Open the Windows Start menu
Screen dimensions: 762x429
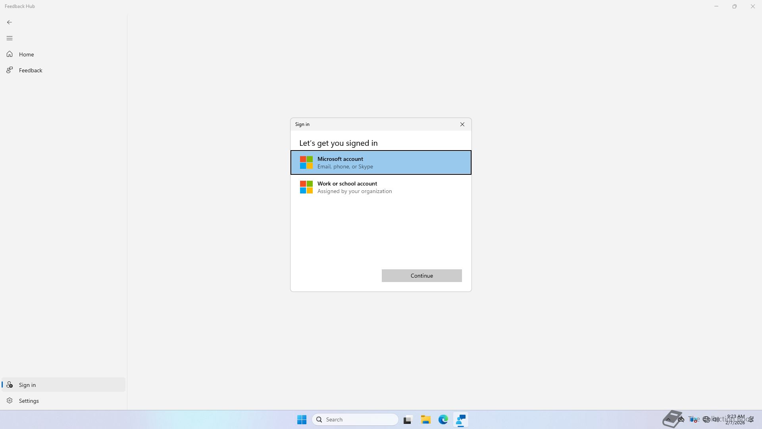302,419
